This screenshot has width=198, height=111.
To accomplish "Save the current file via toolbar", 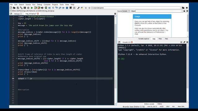I will (x=18, y=8).
